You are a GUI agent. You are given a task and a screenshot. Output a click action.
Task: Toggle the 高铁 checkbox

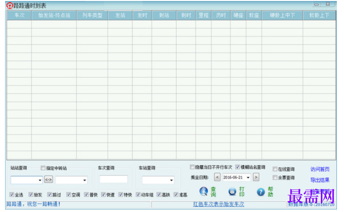(x=159, y=194)
